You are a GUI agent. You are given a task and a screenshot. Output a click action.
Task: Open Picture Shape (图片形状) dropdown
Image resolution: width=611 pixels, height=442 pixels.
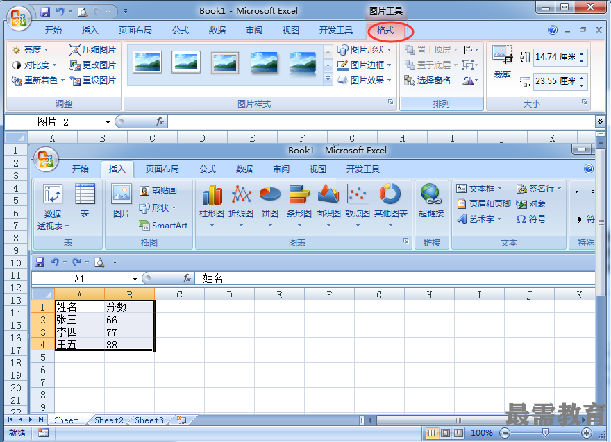click(364, 50)
